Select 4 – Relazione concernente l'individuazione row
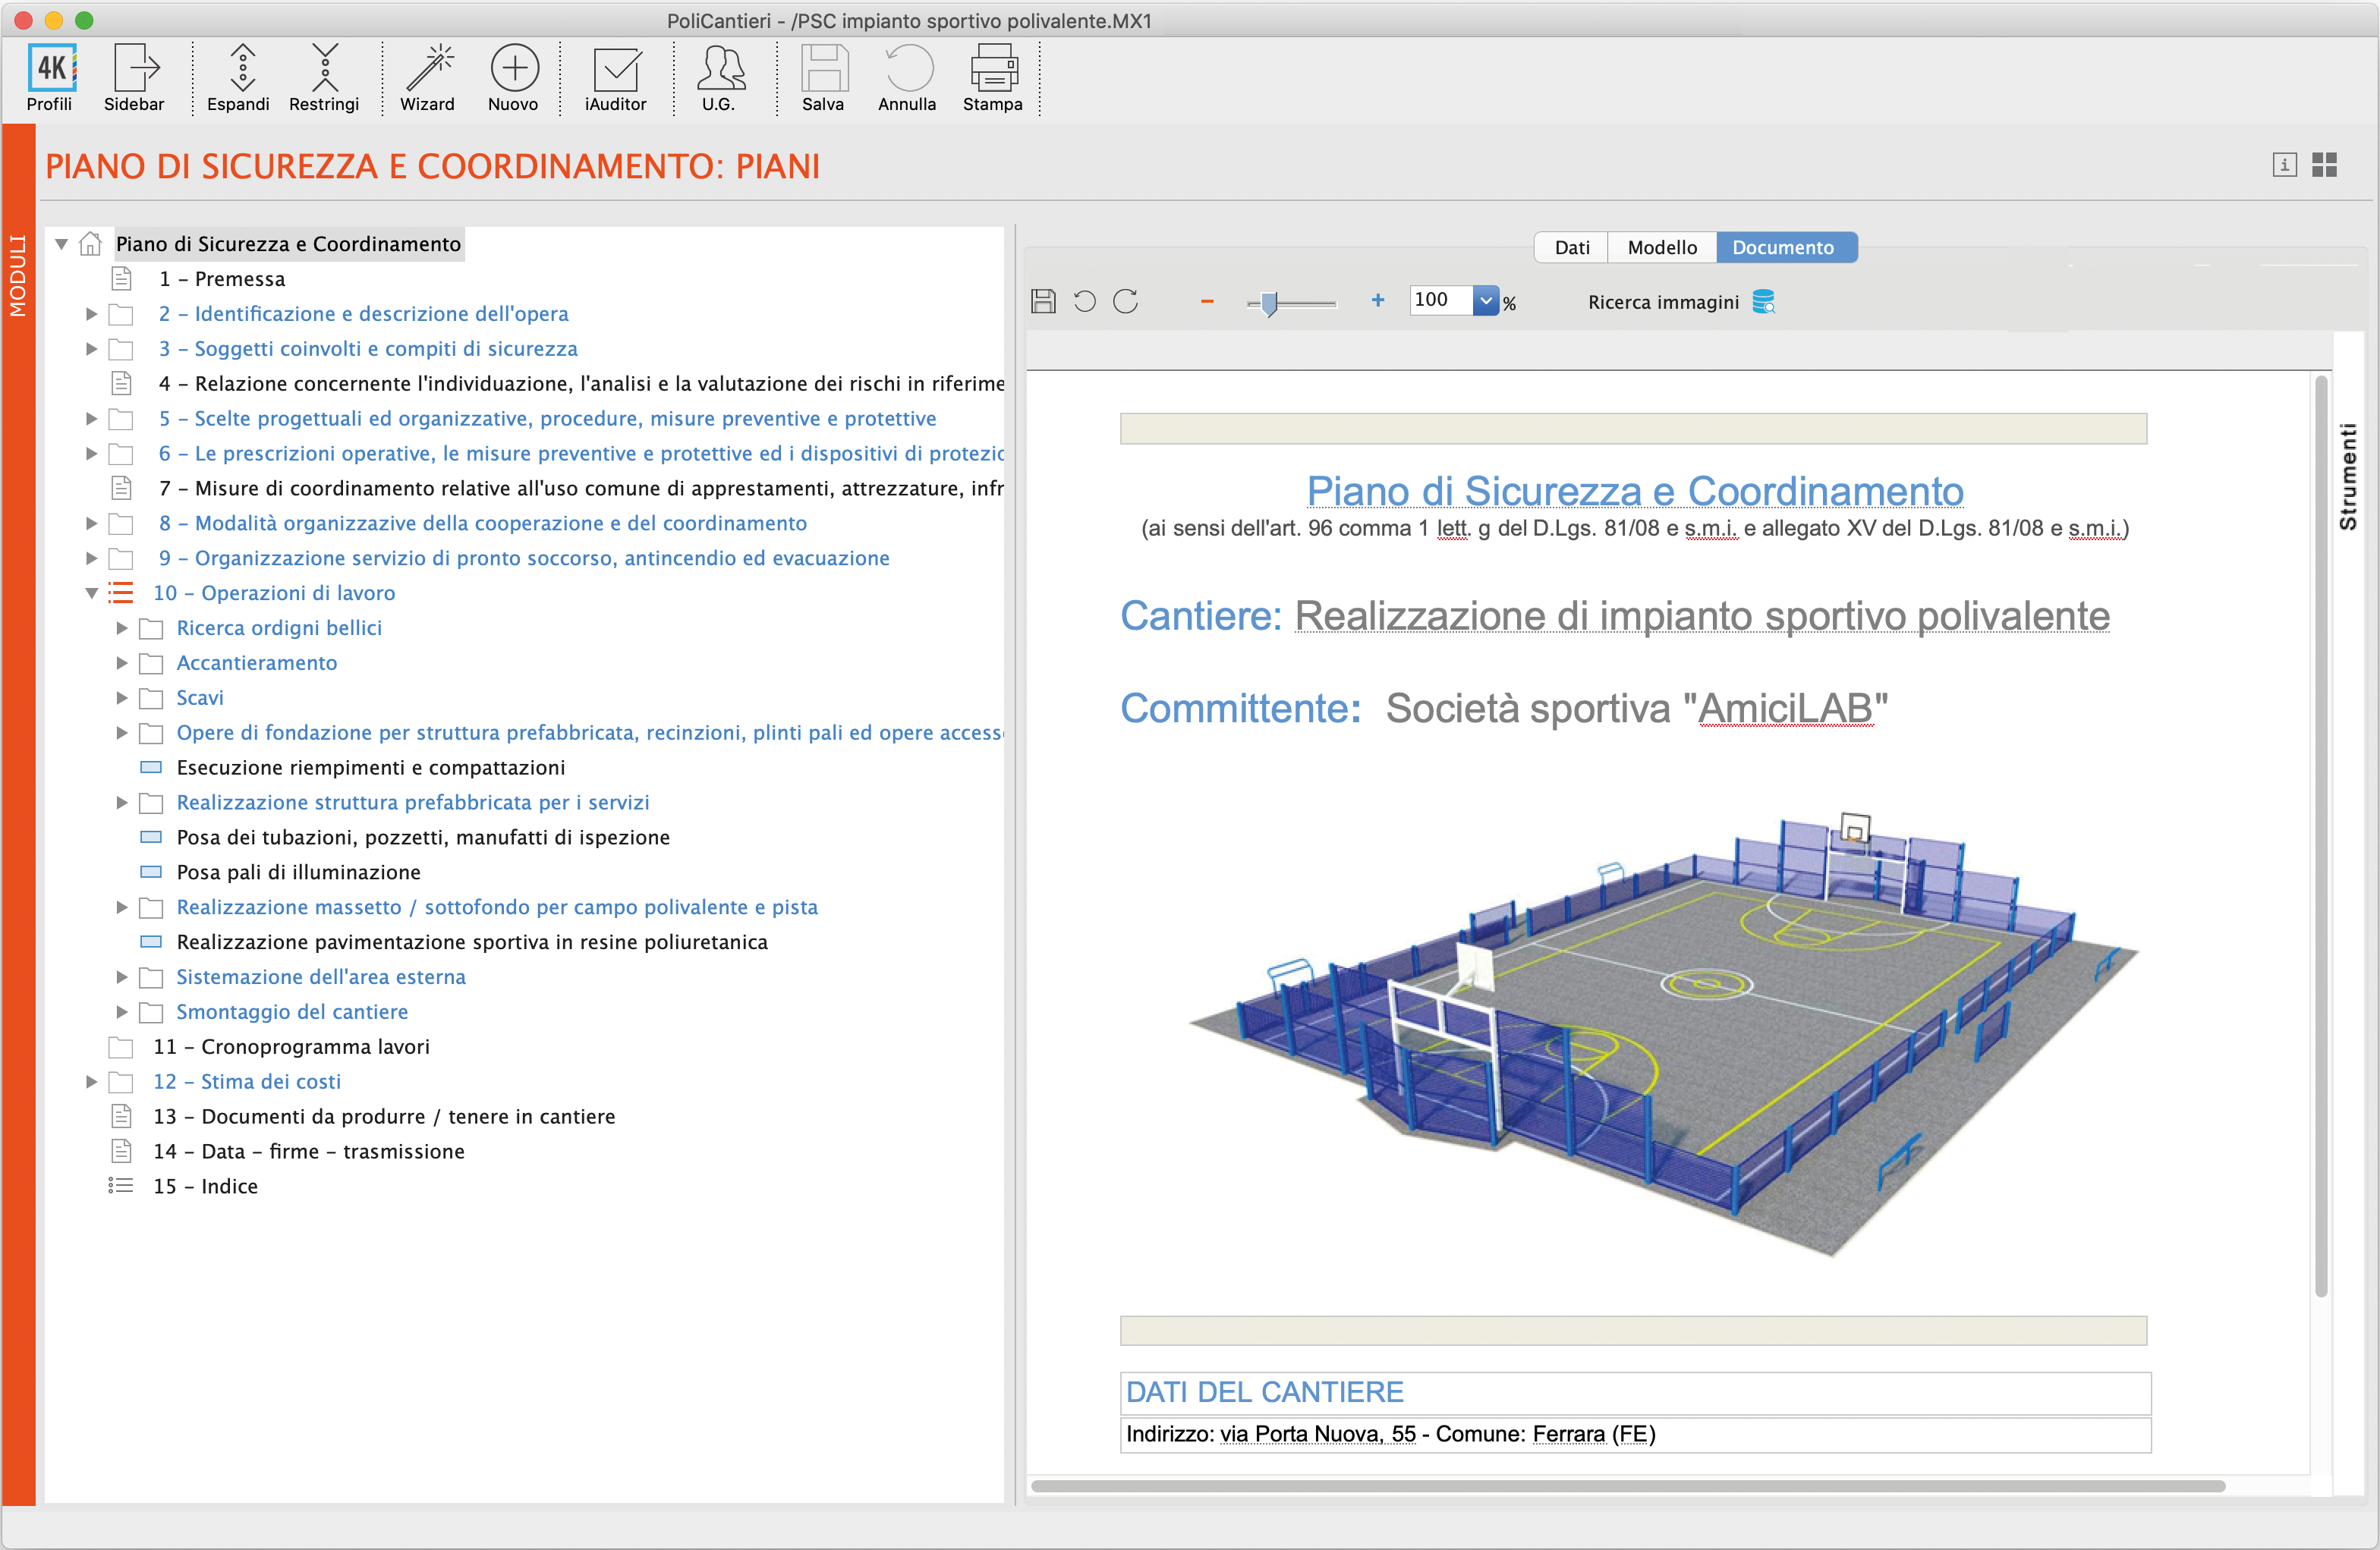 tap(581, 384)
